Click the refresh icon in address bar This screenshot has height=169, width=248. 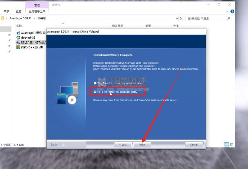coord(181,18)
